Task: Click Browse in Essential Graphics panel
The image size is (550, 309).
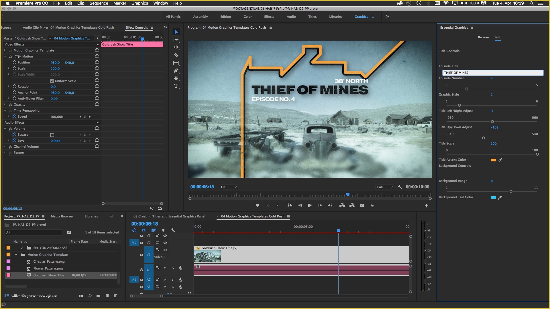Action: pyautogui.click(x=483, y=37)
